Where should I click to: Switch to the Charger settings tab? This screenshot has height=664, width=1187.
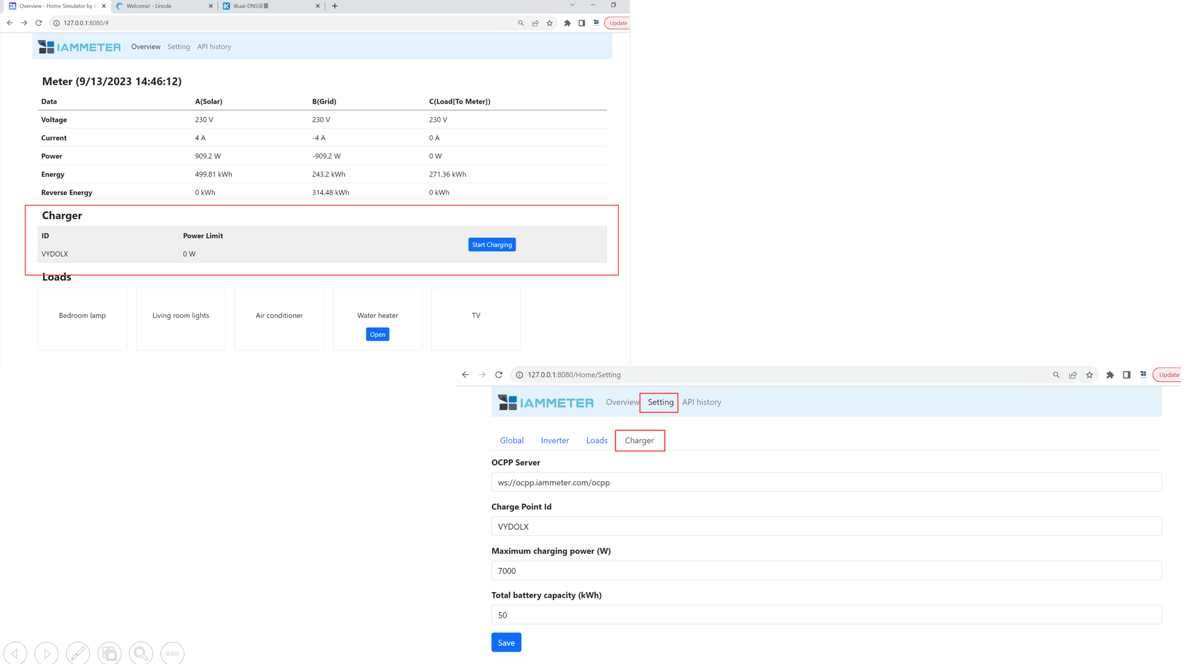tap(639, 440)
